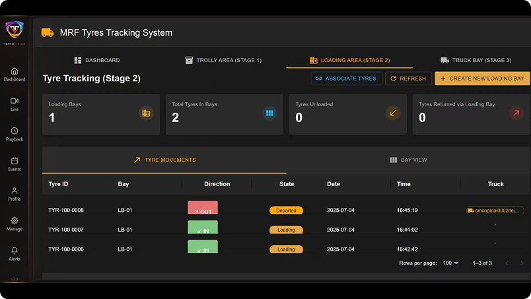This screenshot has width=531, height=299.
Task: Switch to Trolly Area (Stage 1) tab
Action: pyautogui.click(x=223, y=60)
